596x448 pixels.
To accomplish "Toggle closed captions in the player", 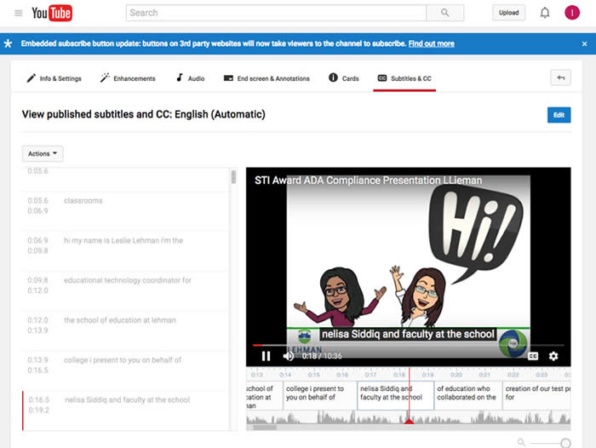I will tap(533, 356).
